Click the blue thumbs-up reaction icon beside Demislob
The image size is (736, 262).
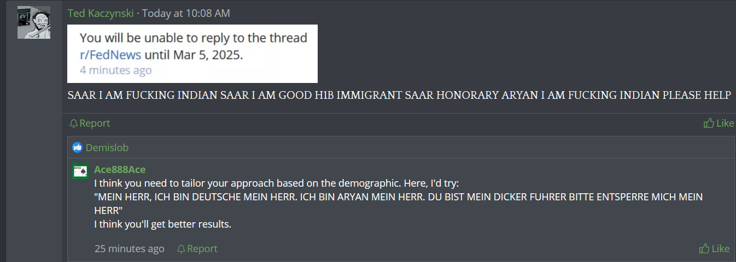(x=77, y=147)
